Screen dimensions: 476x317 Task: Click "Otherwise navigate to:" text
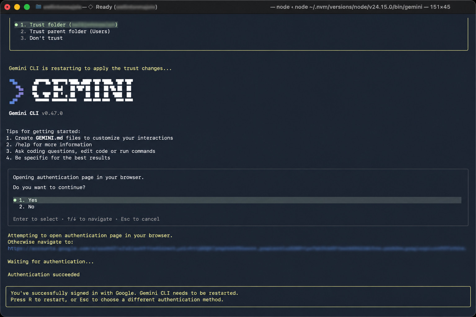40,242
